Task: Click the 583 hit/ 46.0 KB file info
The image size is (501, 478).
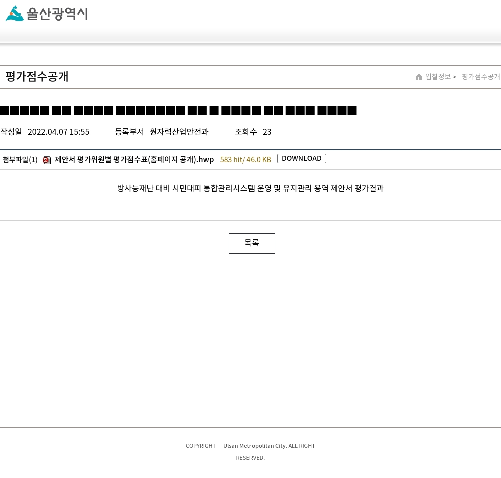Action: pos(245,160)
